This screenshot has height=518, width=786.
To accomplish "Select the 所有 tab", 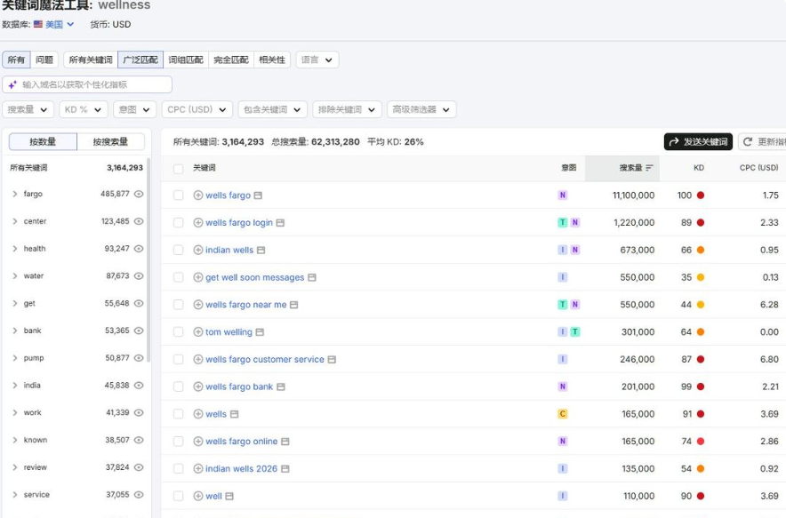I will (x=16, y=60).
